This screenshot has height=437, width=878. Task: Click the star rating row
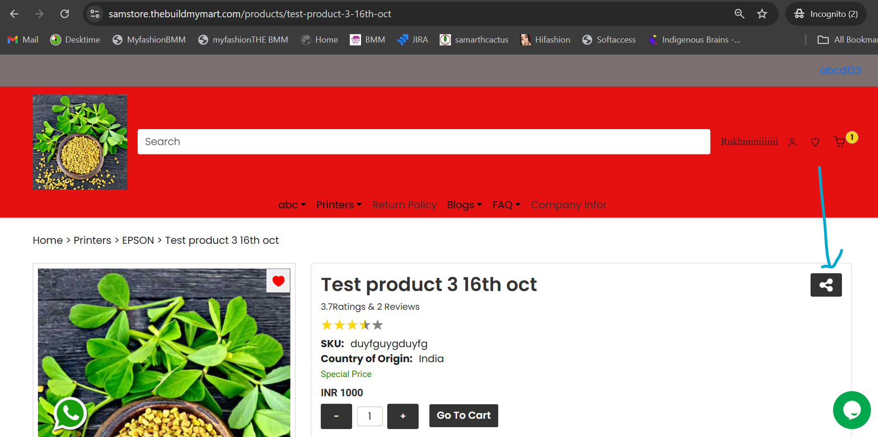(x=352, y=325)
